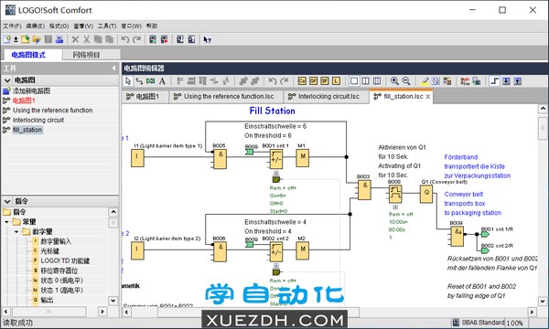Select the text tool A icon

162,81
